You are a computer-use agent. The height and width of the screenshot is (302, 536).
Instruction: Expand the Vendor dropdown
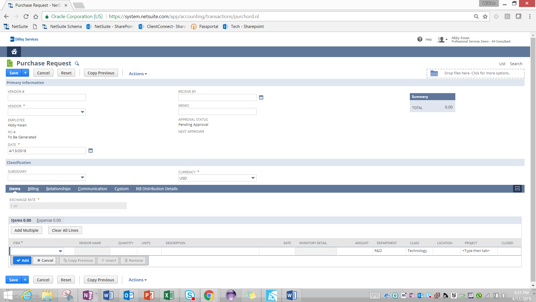tap(82, 112)
